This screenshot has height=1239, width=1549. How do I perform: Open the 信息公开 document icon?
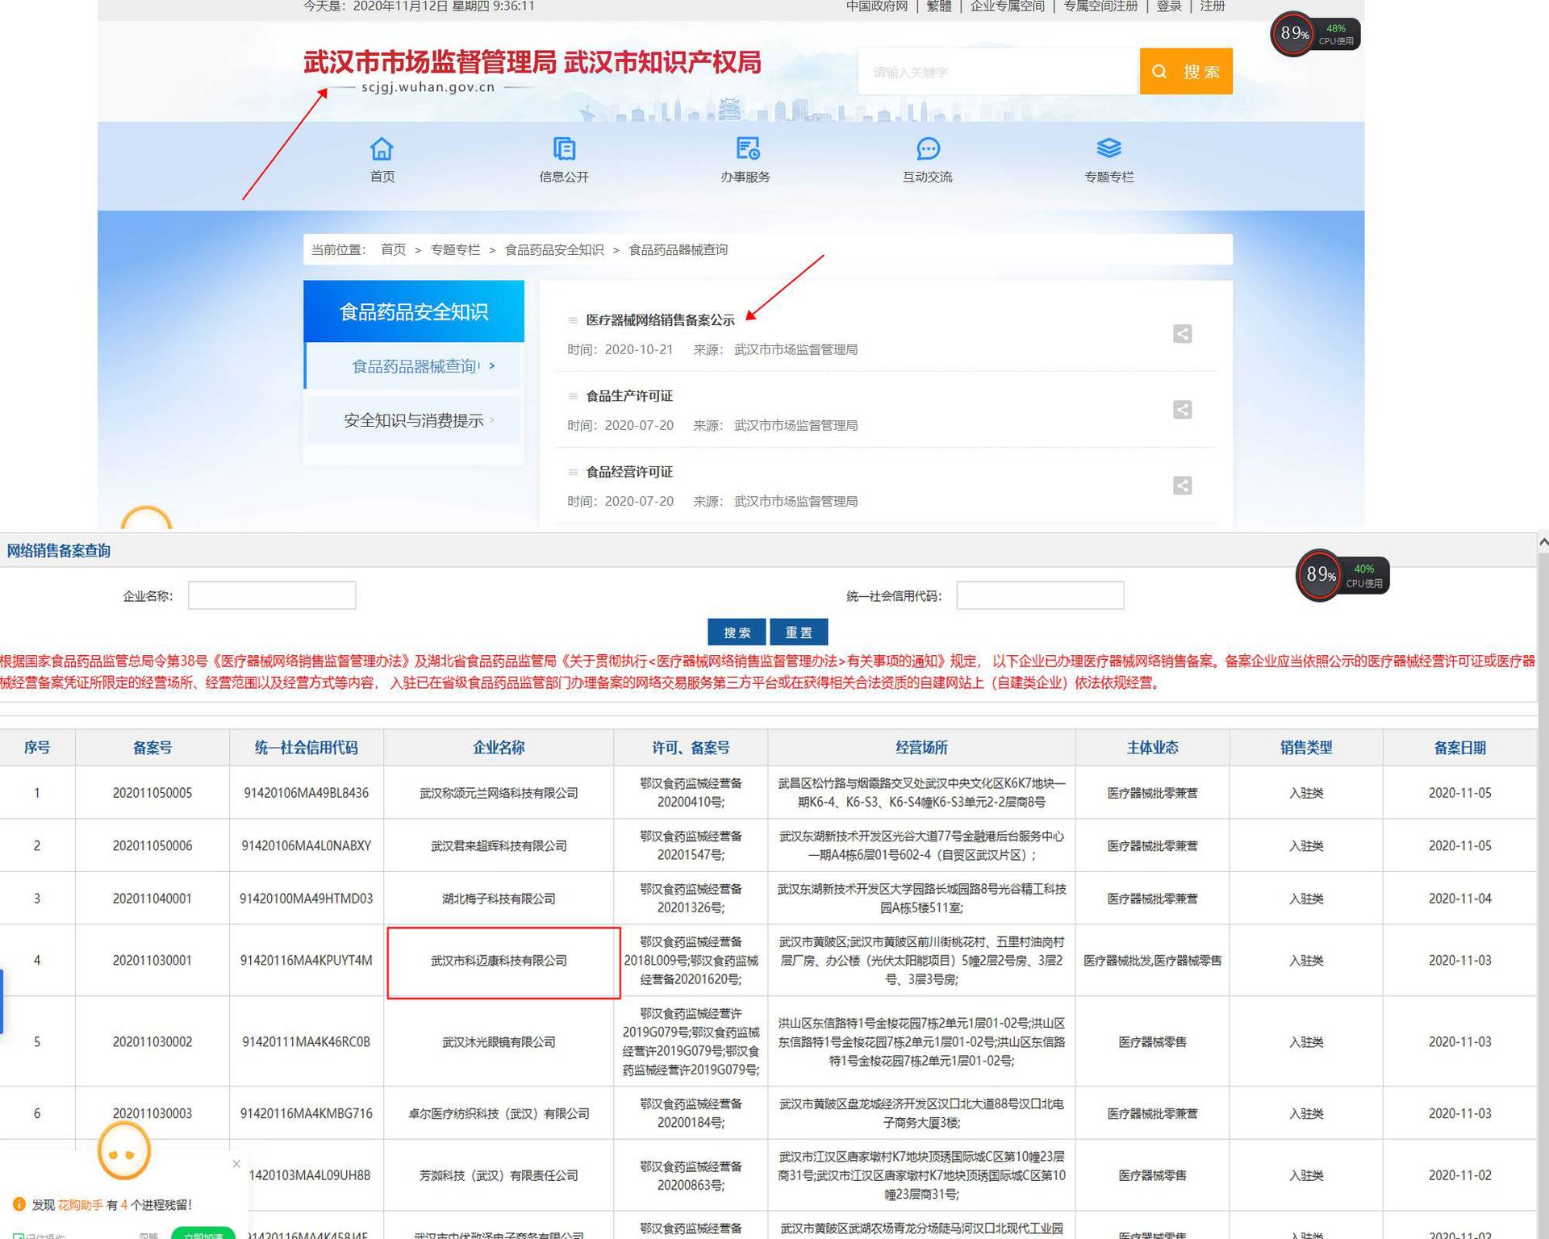click(564, 149)
